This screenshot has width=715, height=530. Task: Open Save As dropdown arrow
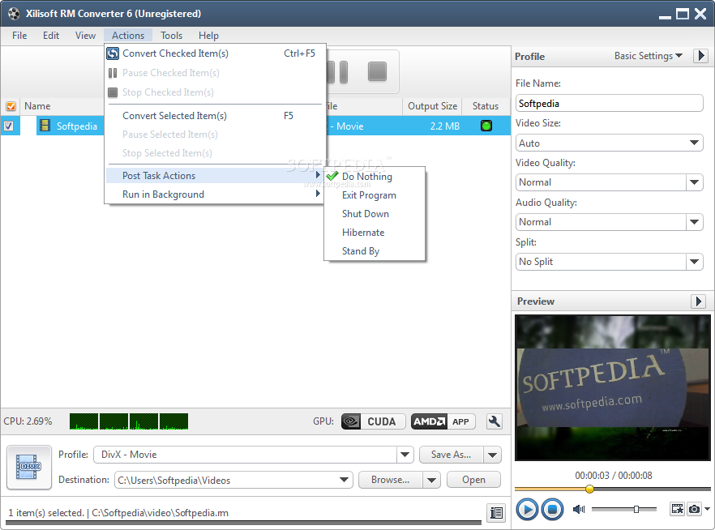[x=493, y=455]
